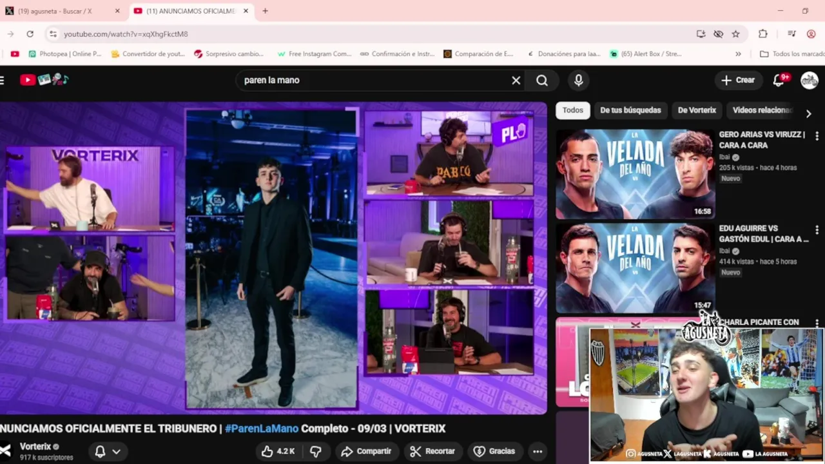The width and height of the screenshot is (825, 464).
Task: Open the 'Photopea | Online P...' bookmark
Action: click(x=64, y=54)
